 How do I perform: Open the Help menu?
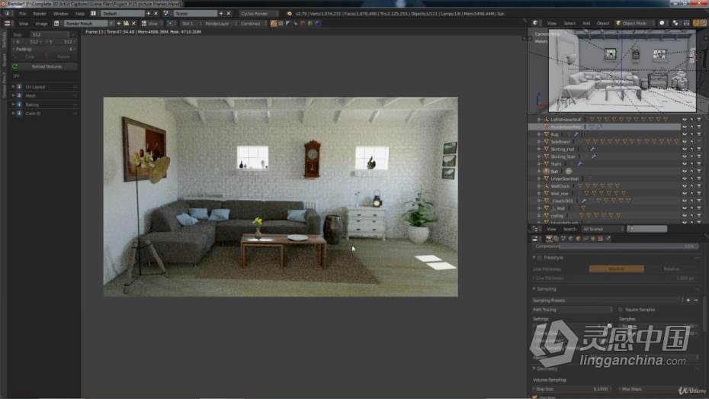click(80, 14)
